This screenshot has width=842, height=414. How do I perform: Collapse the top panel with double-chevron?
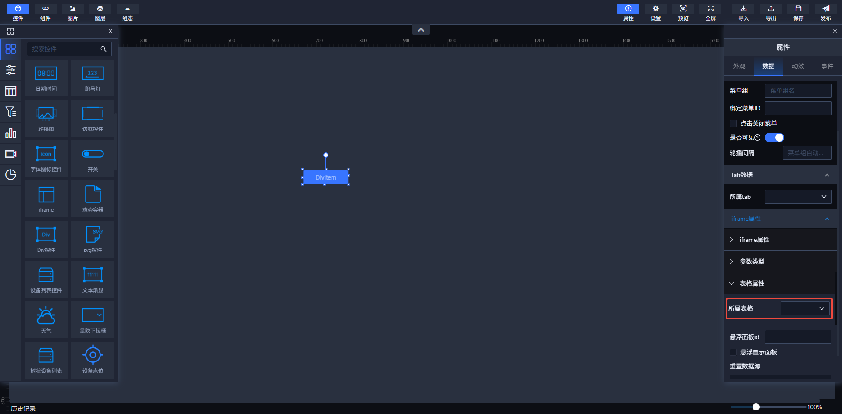[x=421, y=30]
